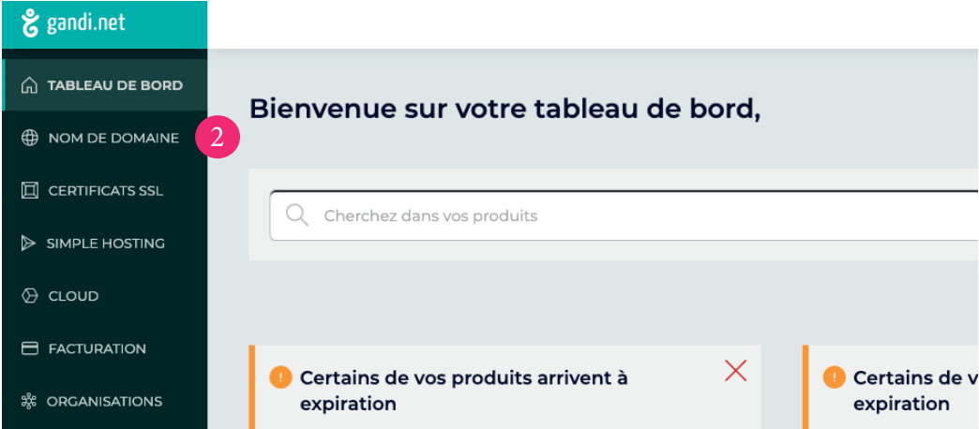979x429 pixels.
Task: Click the cube icon beside Cloud
Action: coord(29,296)
